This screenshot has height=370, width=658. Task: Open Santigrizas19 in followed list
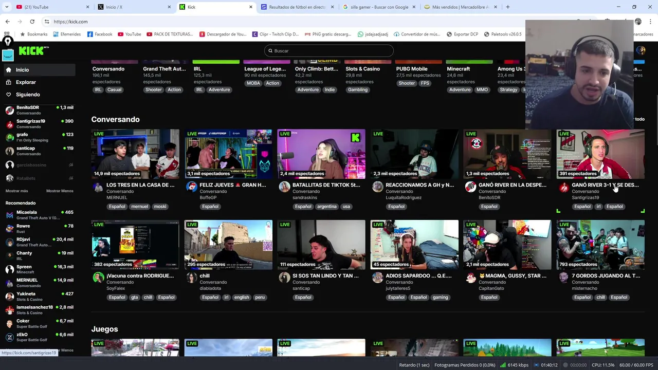coord(39,124)
